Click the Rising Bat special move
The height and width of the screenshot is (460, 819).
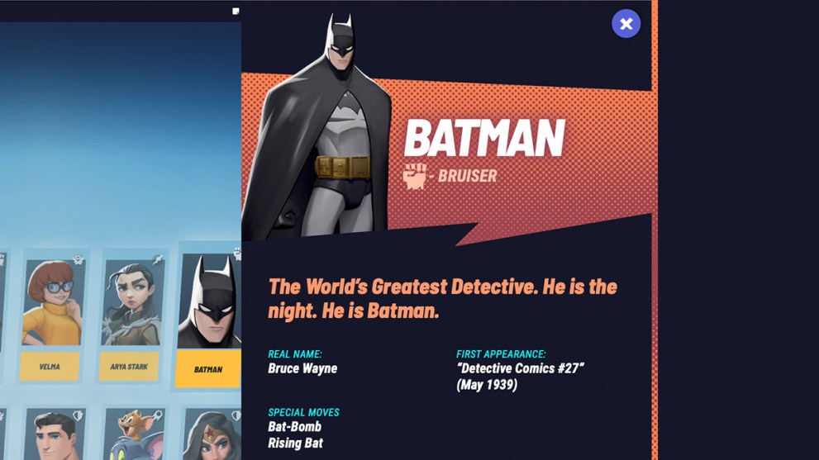coord(295,443)
